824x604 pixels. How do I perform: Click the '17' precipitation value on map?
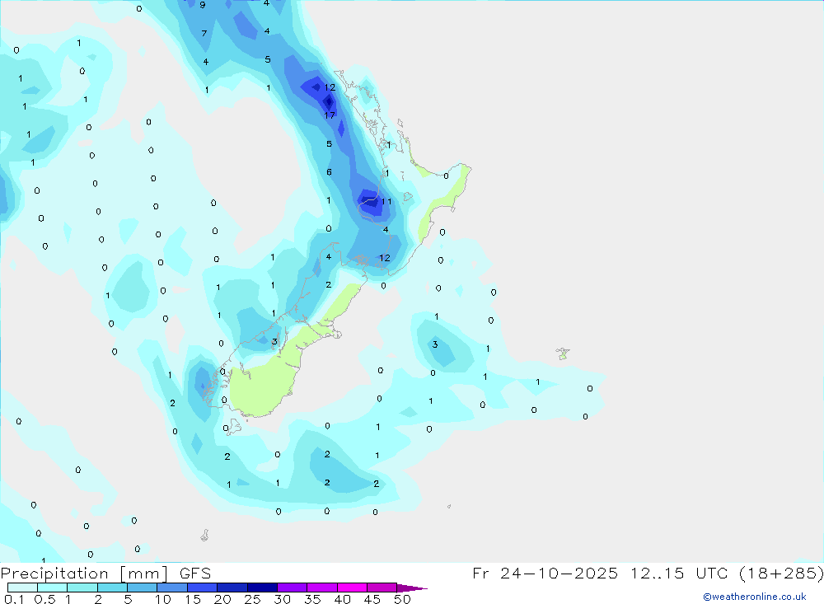(330, 115)
